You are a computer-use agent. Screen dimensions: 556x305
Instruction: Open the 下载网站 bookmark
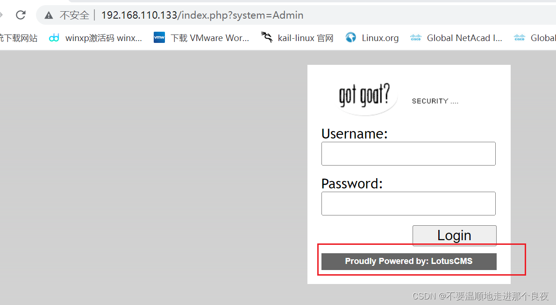19,38
